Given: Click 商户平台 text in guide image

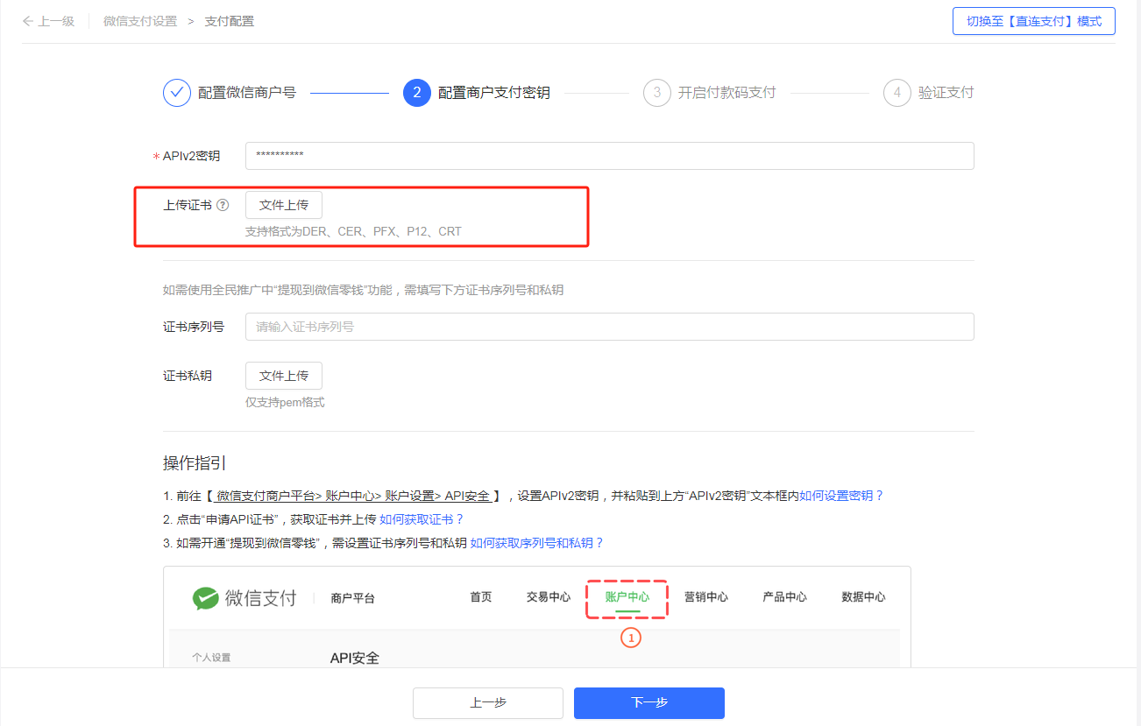Looking at the screenshot, I should [353, 598].
